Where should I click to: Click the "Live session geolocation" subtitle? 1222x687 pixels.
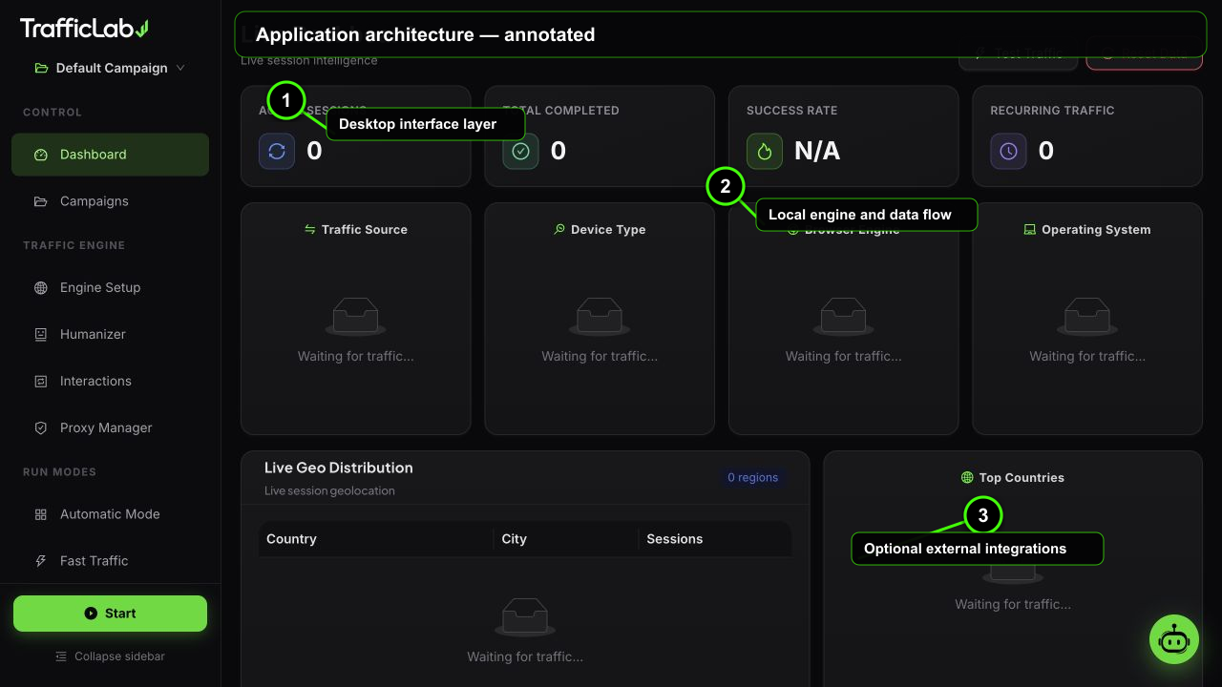click(329, 490)
